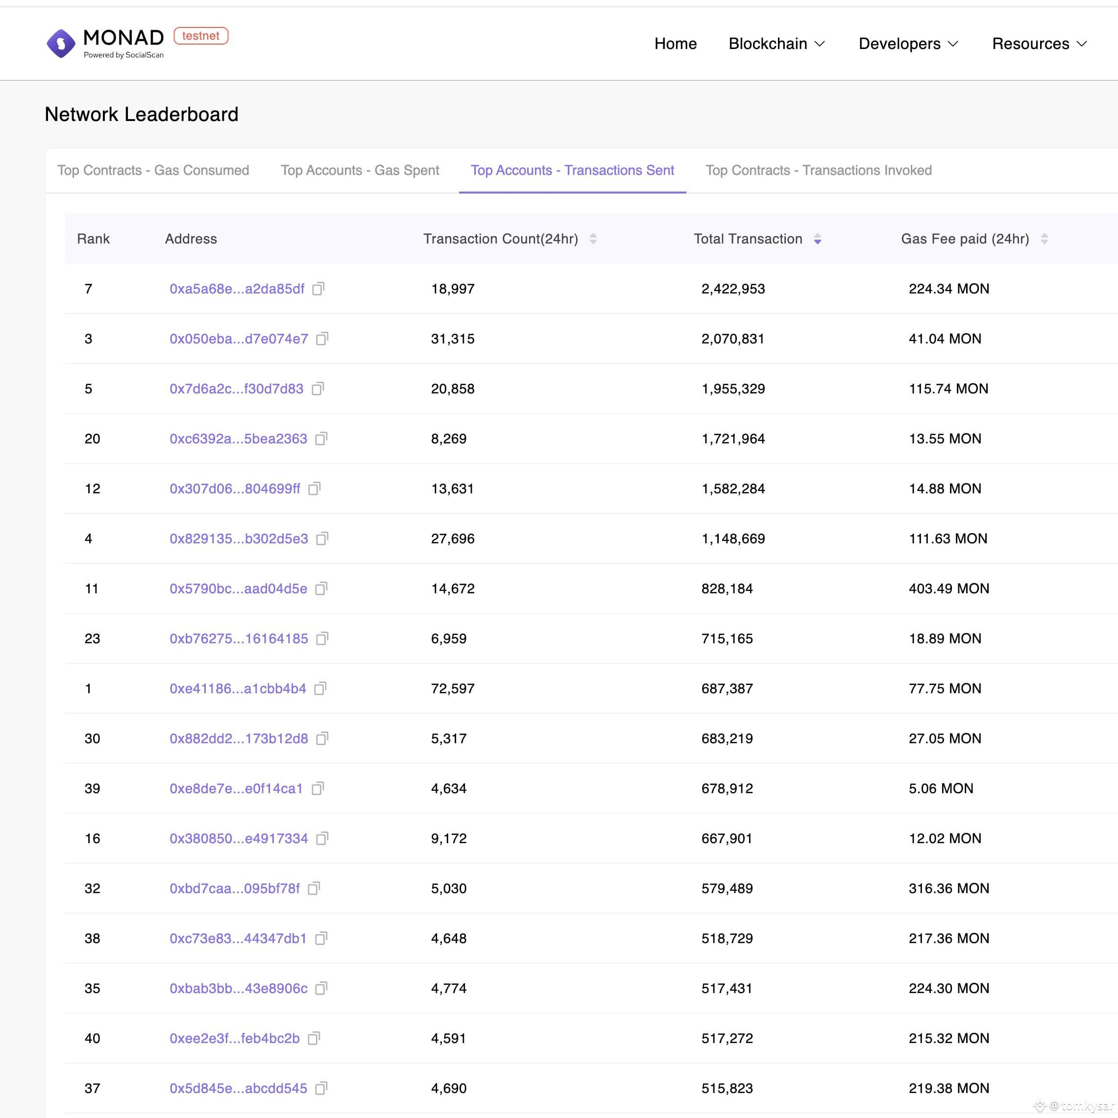This screenshot has height=1118, width=1118.
Task: Copy address 0x050eba...d7e074e7
Action: tap(322, 339)
